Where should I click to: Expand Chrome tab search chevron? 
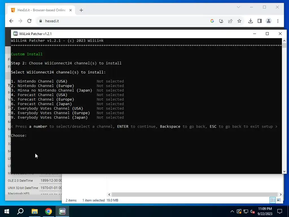238,7
